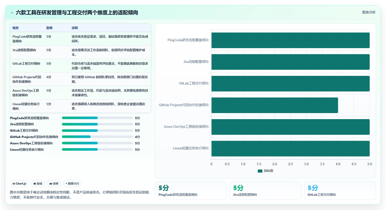The width and height of the screenshot is (386, 210).
Task: Select the Azure DevOps工具链衔接倾向 table cell
Action: (27, 93)
